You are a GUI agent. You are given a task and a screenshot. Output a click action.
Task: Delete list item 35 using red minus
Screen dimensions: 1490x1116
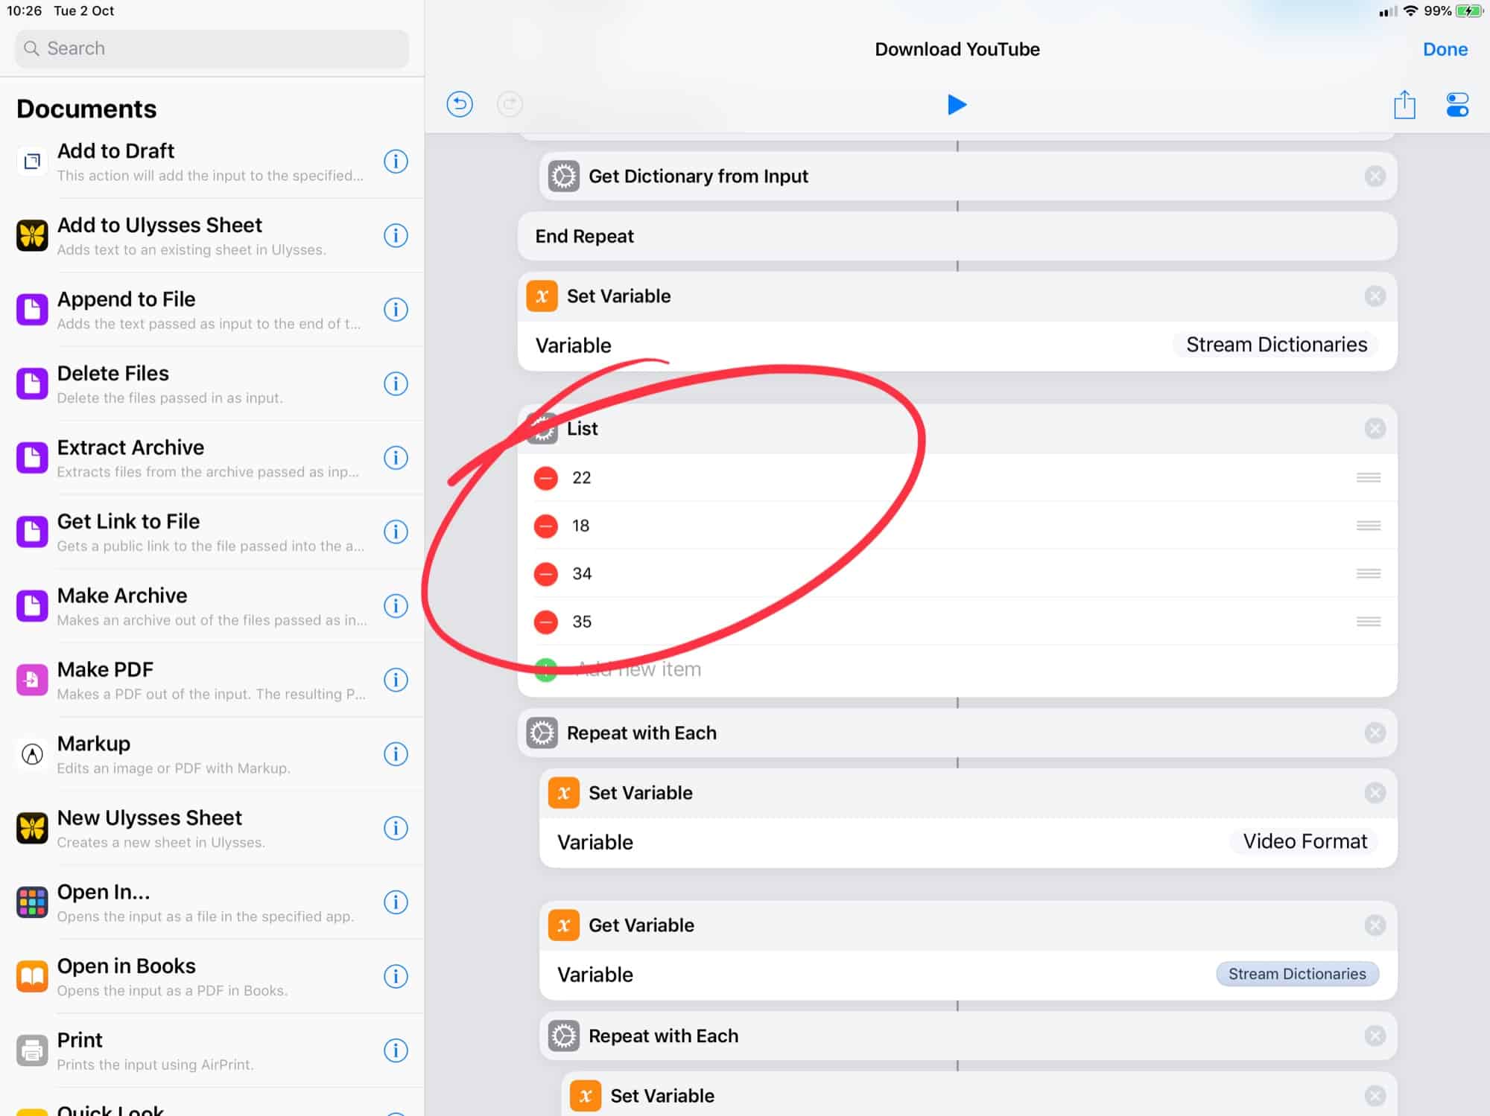pyautogui.click(x=546, y=622)
